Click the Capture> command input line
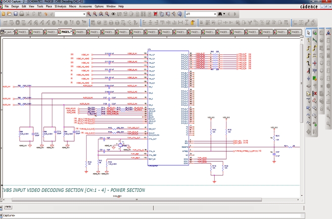Viewport: 332px width, 219px height. point(152,216)
